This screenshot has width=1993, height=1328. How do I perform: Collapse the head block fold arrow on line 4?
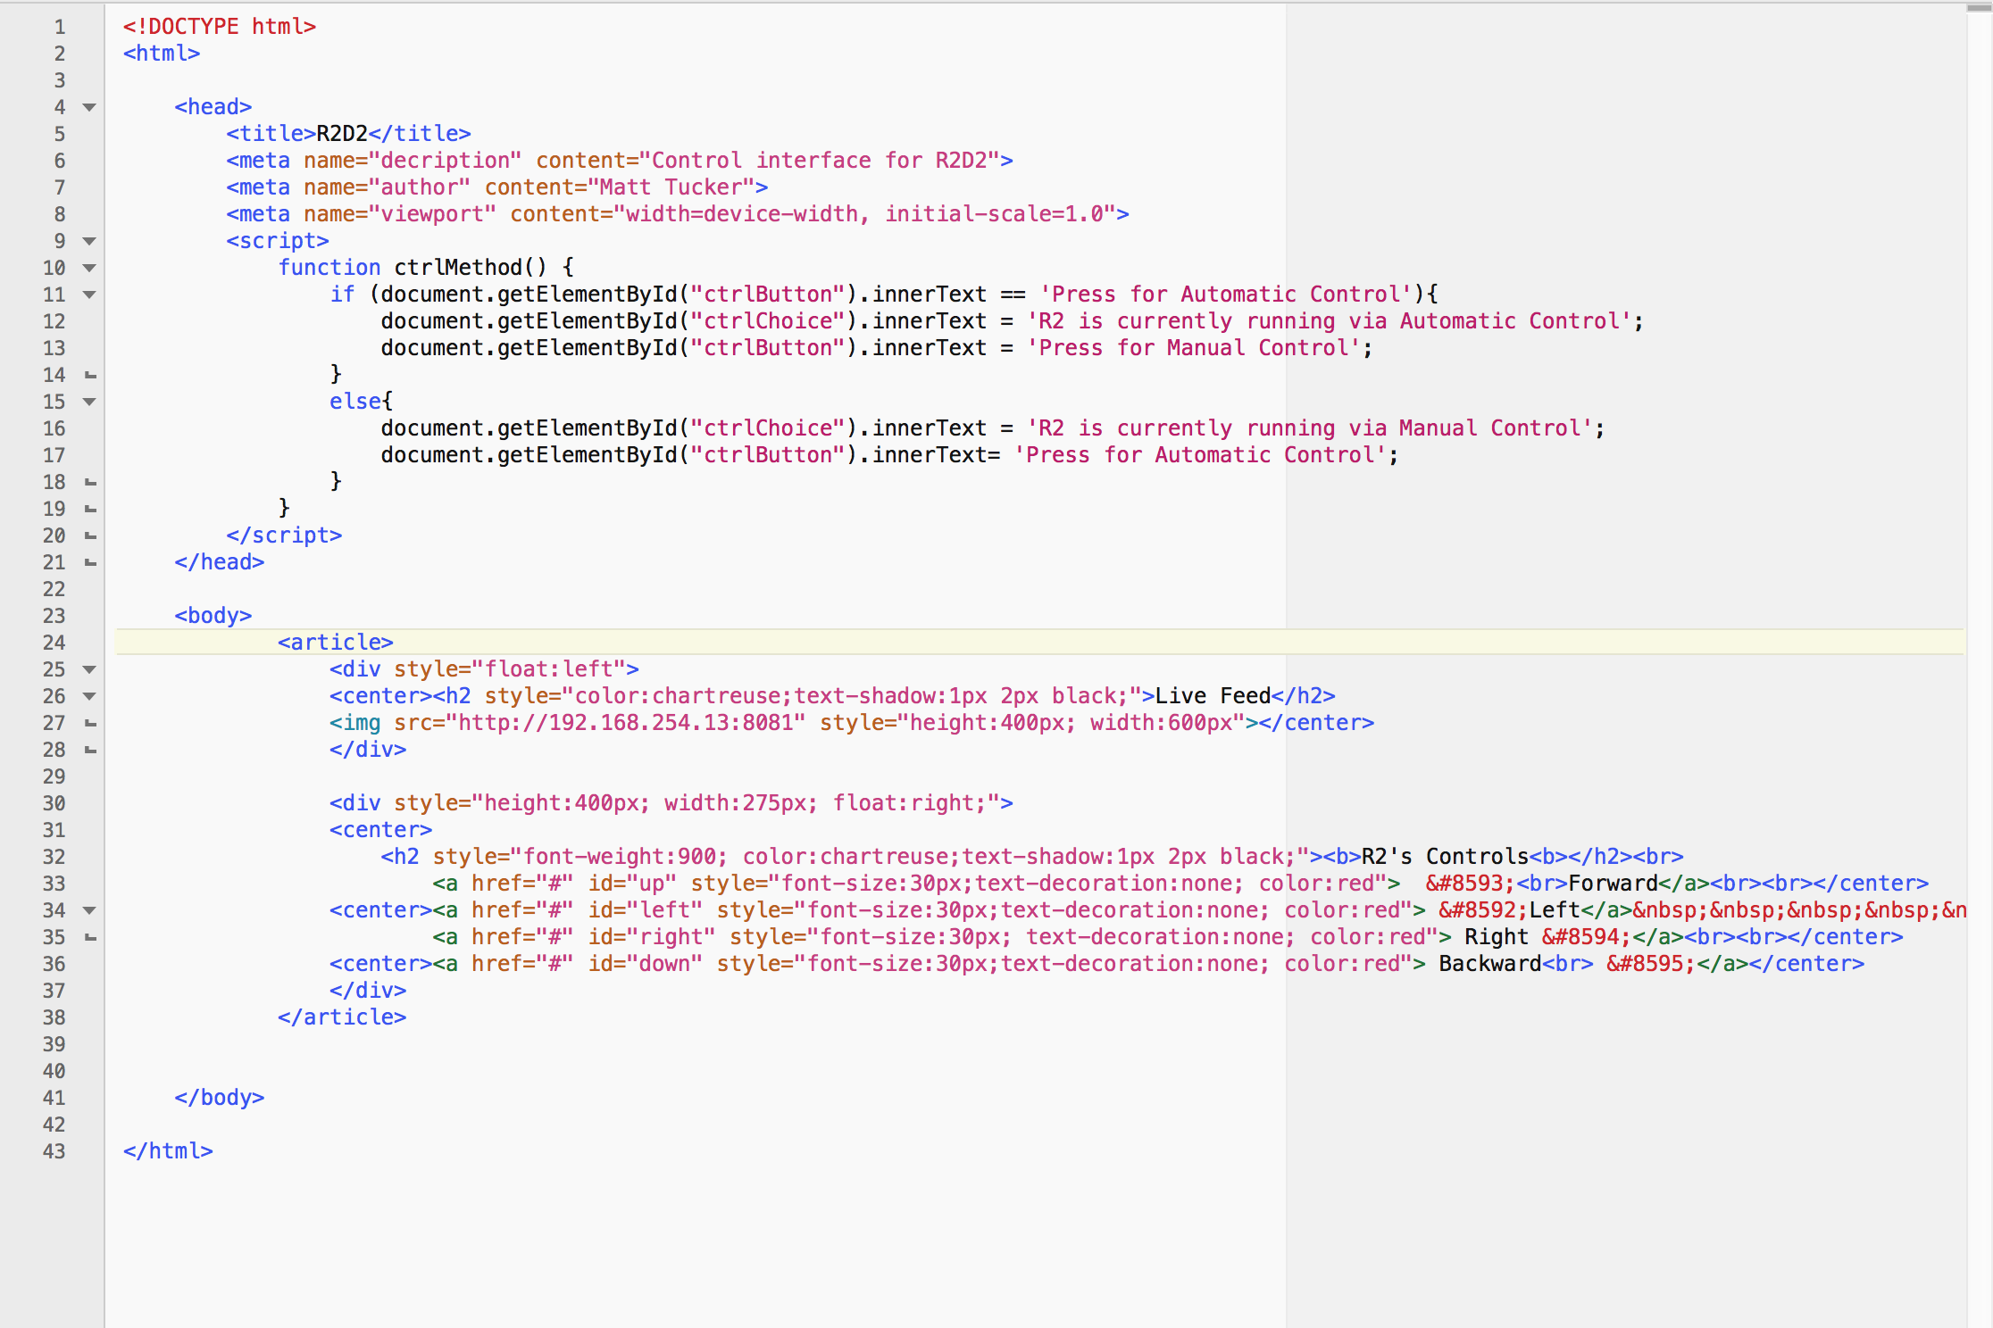click(x=89, y=107)
